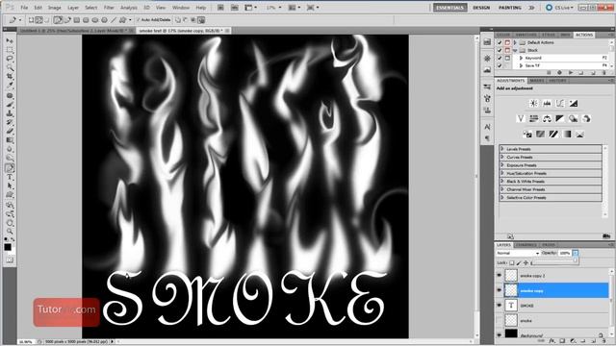The height and width of the screenshot is (346, 616).
Task: Click the Channel Mixer adjustment icon
Action: pos(586,118)
